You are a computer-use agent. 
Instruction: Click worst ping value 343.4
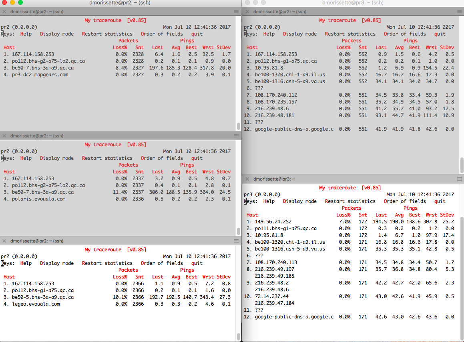coord(207,297)
